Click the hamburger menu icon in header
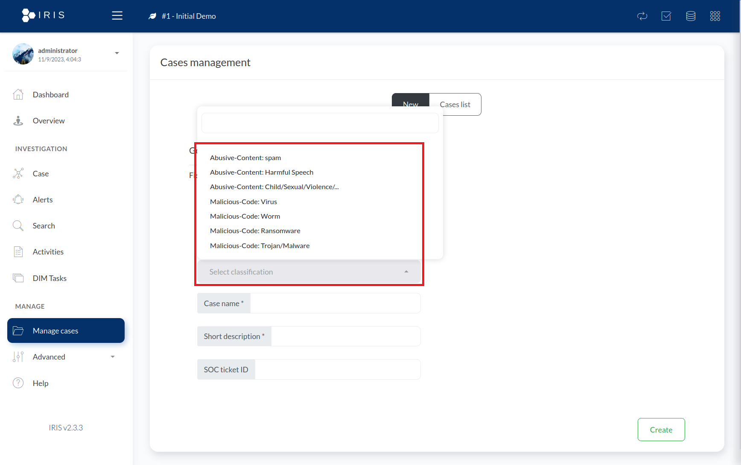The image size is (741, 465). click(x=117, y=16)
